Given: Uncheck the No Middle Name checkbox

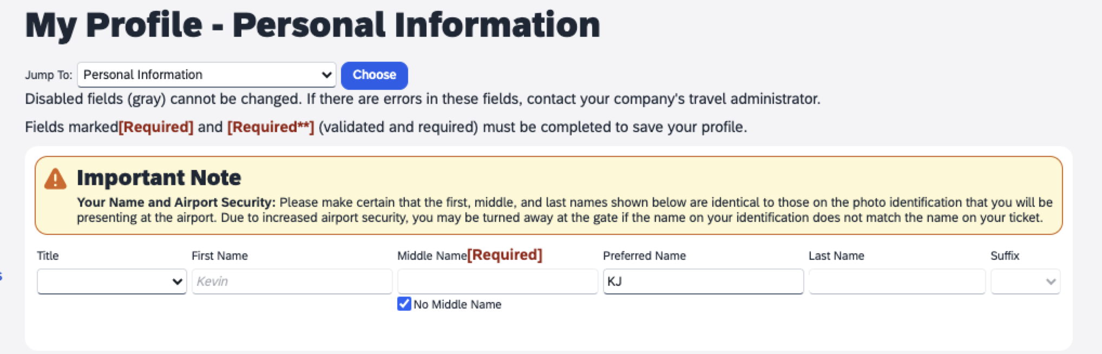Looking at the screenshot, I should tap(404, 304).
